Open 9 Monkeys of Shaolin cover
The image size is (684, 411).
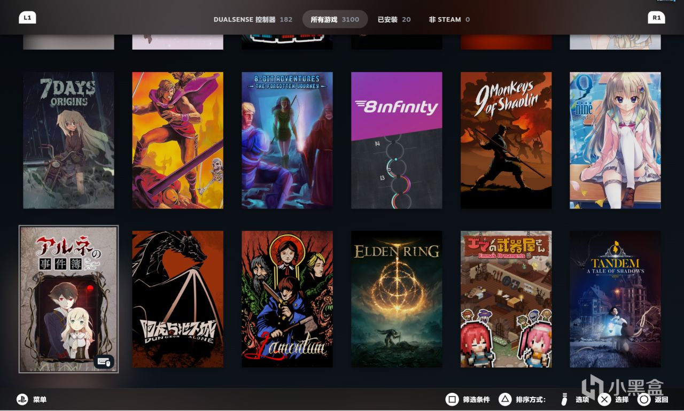click(506, 141)
